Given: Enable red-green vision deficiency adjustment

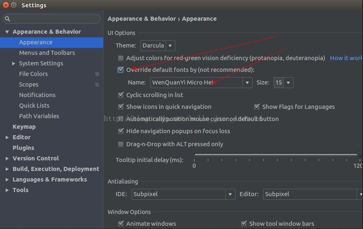Looking at the screenshot, I should pyautogui.click(x=121, y=58).
